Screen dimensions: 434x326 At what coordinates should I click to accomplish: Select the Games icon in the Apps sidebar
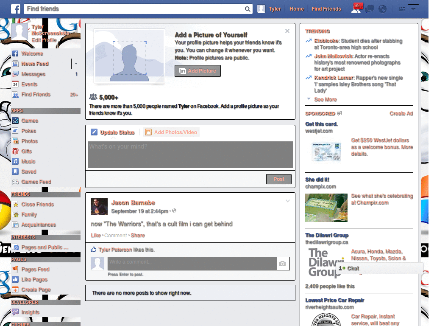click(16, 121)
